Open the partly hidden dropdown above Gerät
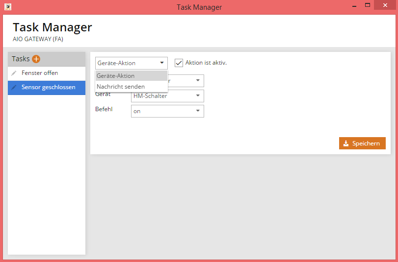The height and width of the screenshot is (262, 398). click(198, 80)
